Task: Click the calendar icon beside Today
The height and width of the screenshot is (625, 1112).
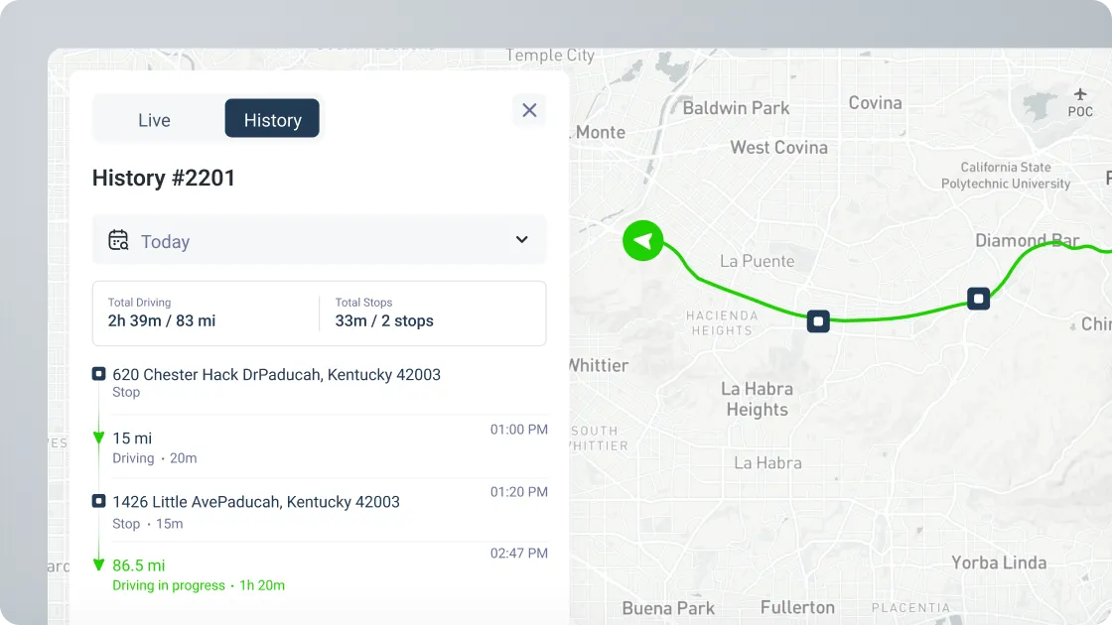Action: 119,240
